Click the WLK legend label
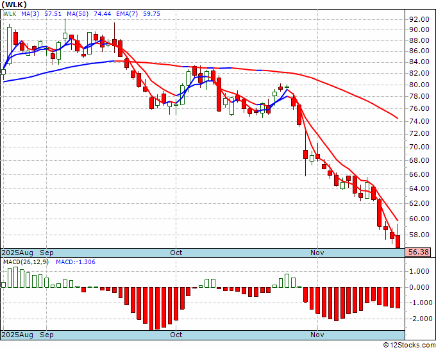 10,14
